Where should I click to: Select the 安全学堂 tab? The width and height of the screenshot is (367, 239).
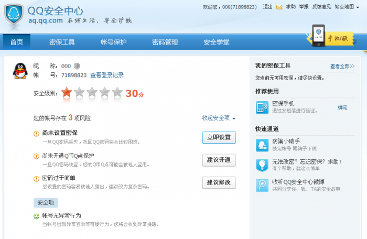coord(217,42)
